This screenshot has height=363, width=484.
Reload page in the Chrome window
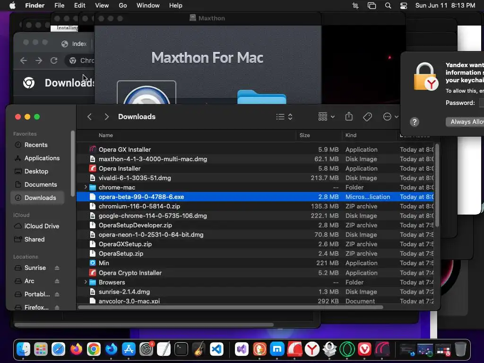coord(54,60)
